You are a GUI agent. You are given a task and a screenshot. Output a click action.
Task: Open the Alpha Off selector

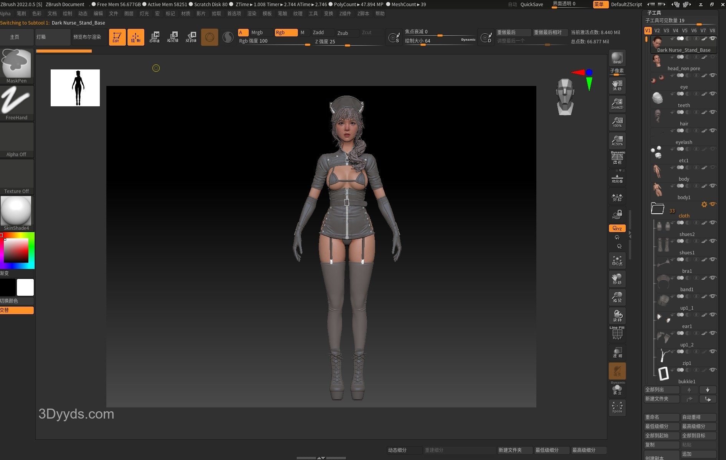coord(17,138)
